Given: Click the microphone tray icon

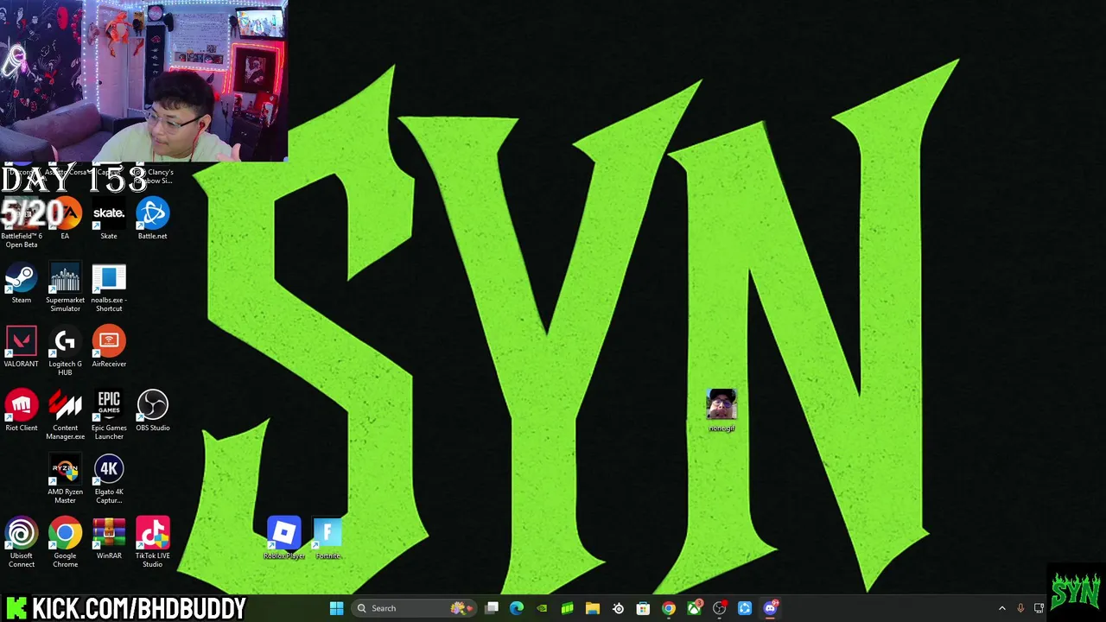Looking at the screenshot, I should coord(1020,608).
